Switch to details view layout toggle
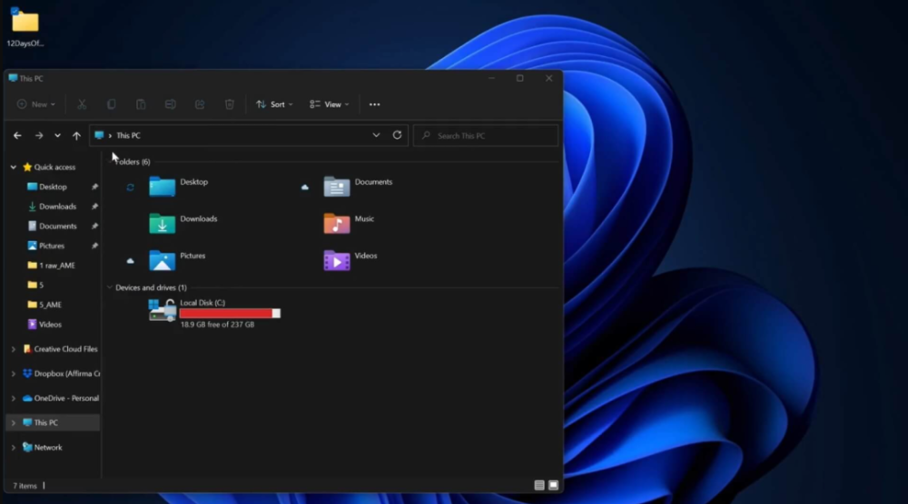 (539, 486)
